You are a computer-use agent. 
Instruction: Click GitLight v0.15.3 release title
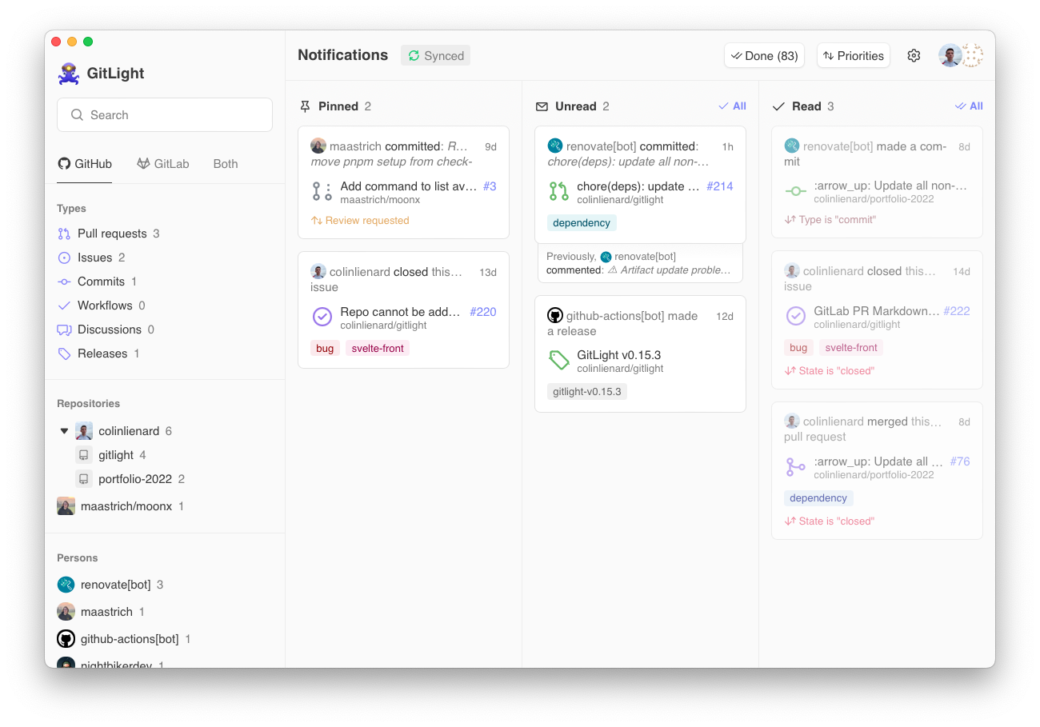point(618,355)
